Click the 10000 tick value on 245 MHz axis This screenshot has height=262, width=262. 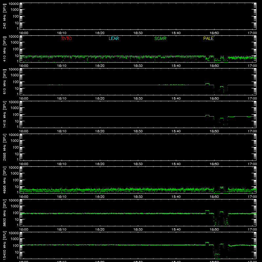coord(14,4)
